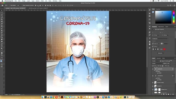Collapse effects on coronavirus layer
The height and width of the screenshot is (99, 176).
[174, 76]
